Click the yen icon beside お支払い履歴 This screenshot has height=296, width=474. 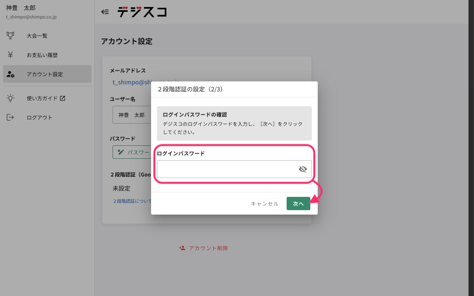[x=10, y=55]
